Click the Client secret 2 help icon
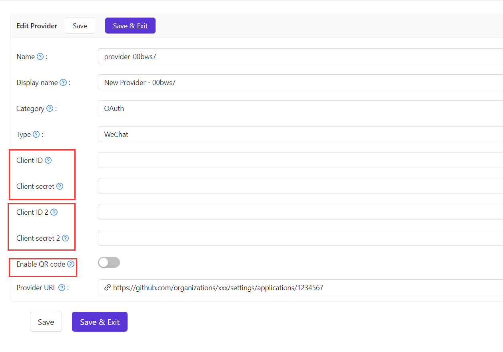The height and width of the screenshot is (352, 503). [x=65, y=238]
